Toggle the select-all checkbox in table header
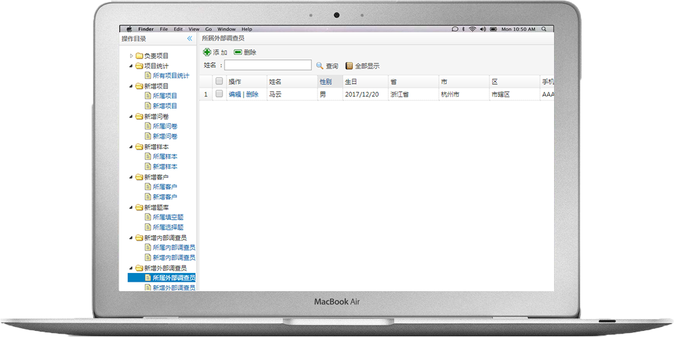 click(219, 82)
